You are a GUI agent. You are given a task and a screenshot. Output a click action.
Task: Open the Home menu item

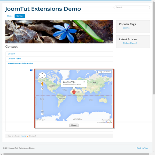coord(10,16)
